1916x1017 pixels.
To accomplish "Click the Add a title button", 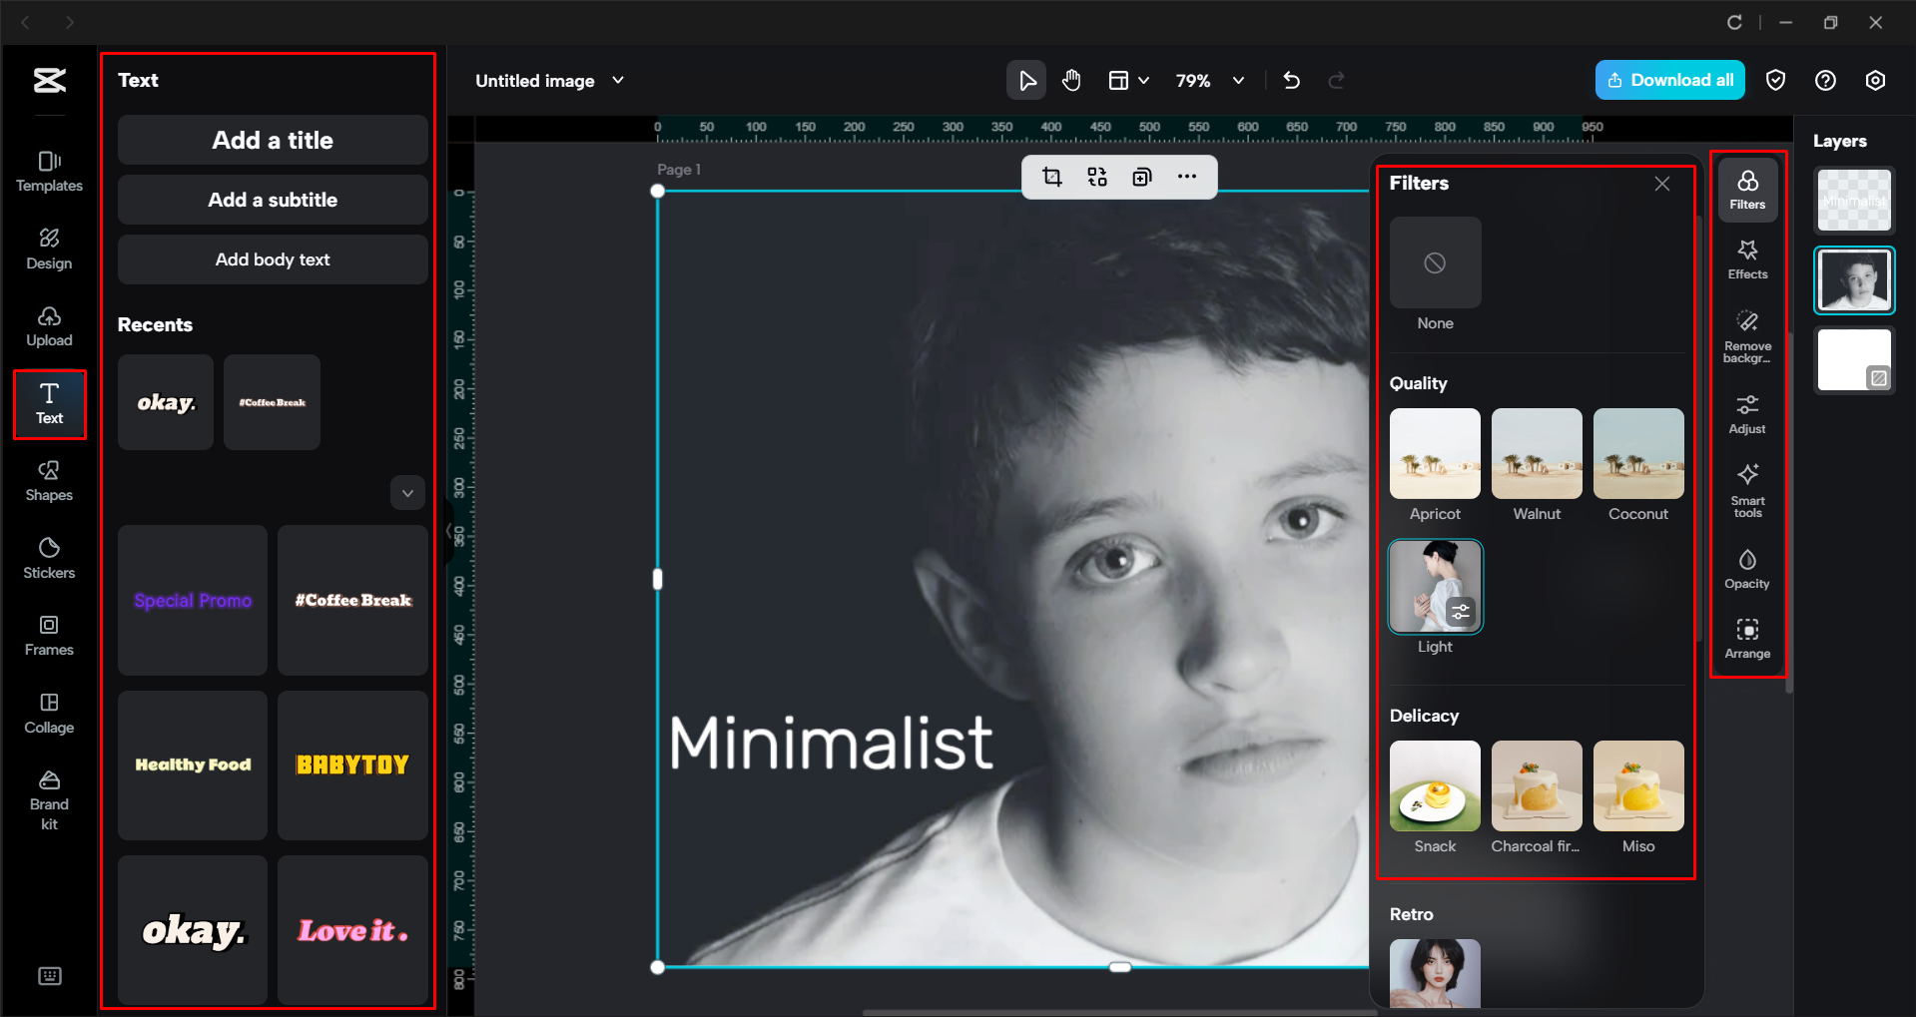I will pos(272,140).
